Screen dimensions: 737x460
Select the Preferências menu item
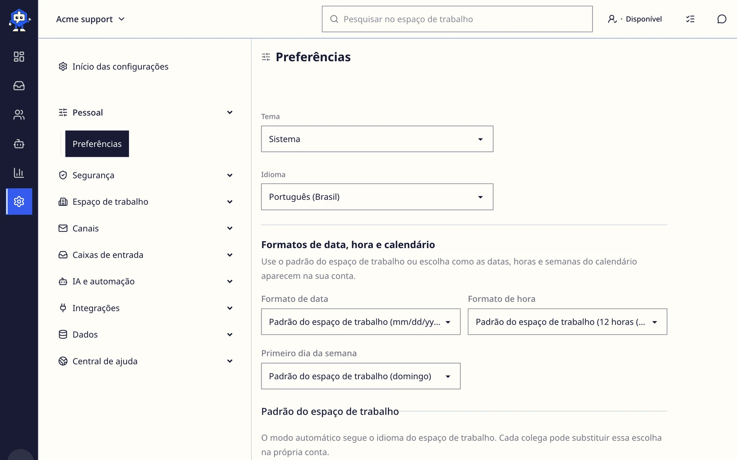click(97, 144)
